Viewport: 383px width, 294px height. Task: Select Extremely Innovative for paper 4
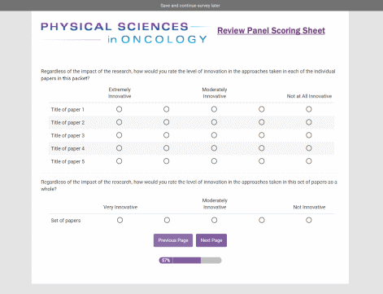(119, 148)
